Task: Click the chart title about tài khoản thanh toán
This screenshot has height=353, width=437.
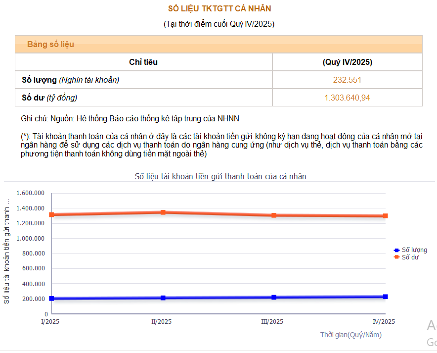Action: (x=220, y=176)
